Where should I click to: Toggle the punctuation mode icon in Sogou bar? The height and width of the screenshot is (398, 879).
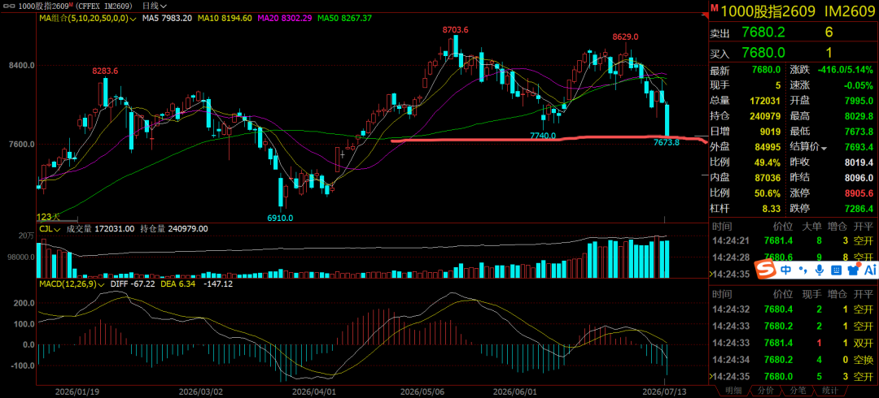802,270
